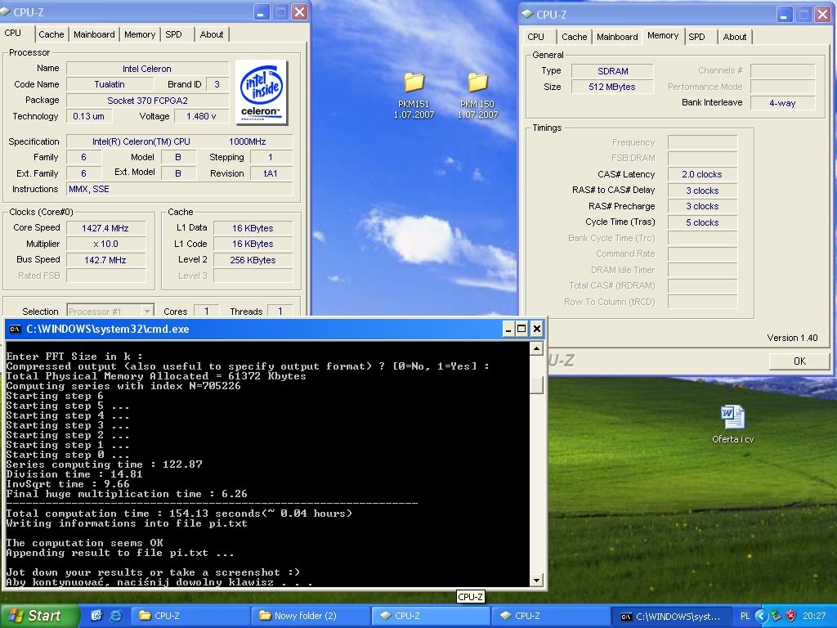Click the Multiplier x 10.0 field

[105, 244]
